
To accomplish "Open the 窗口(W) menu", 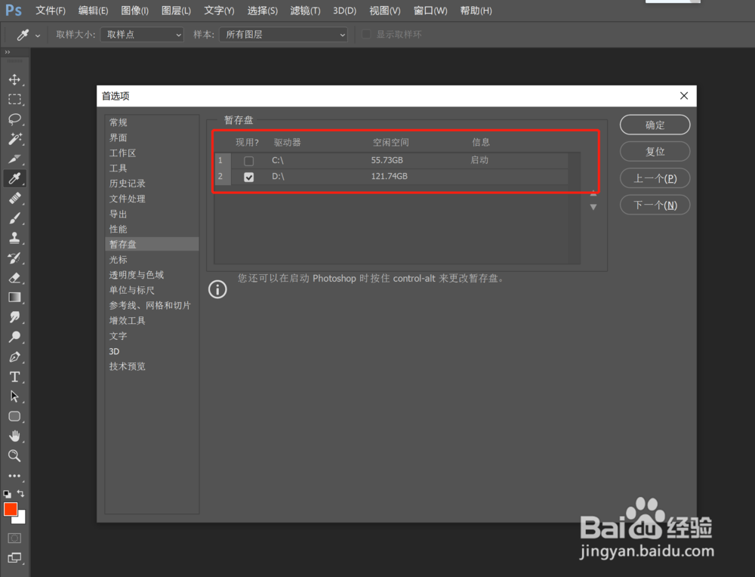I will (x=430, y=11).
